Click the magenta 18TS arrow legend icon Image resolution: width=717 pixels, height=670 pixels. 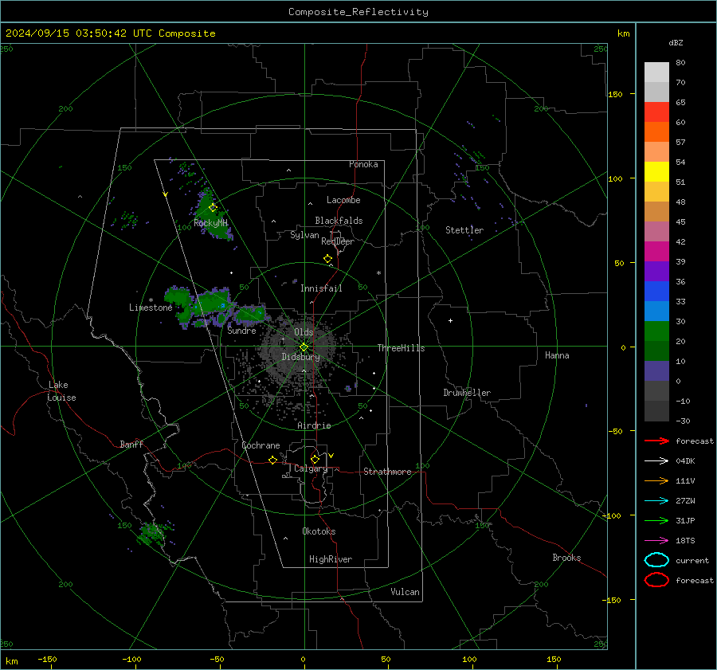pos(656,541)
